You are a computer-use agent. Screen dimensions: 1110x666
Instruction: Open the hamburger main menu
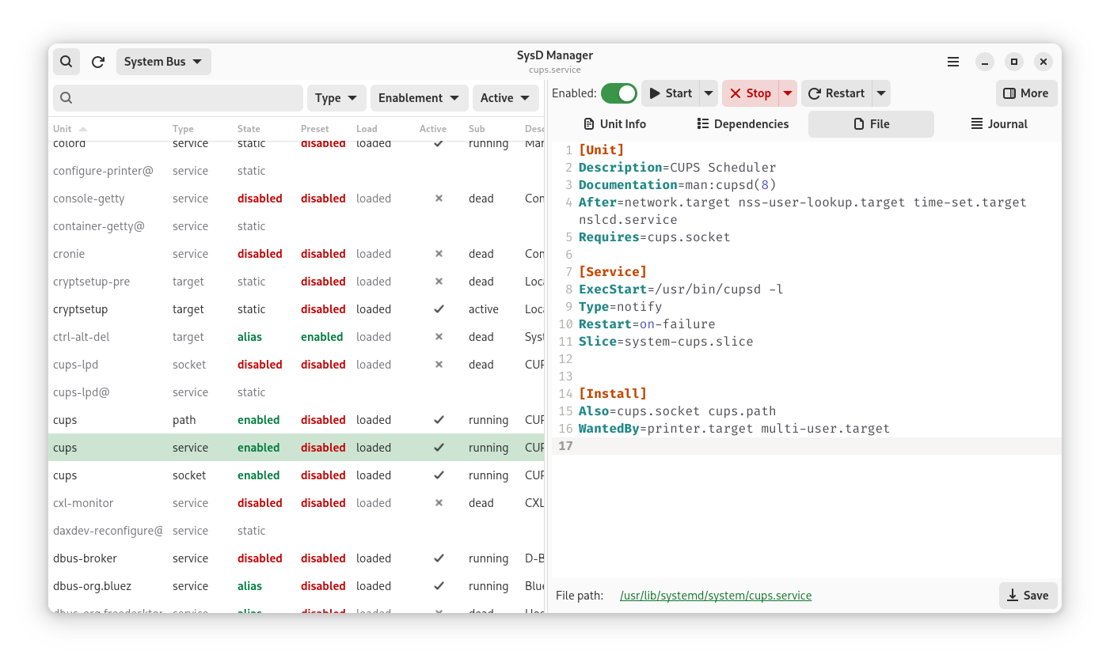[953, 62]
